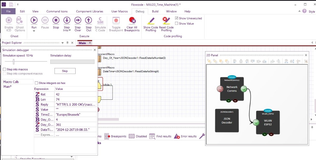Screen dimensions: 316x160
Task: Click the WLAN ESP32 TX indicator
Action: tap(265, 134)
